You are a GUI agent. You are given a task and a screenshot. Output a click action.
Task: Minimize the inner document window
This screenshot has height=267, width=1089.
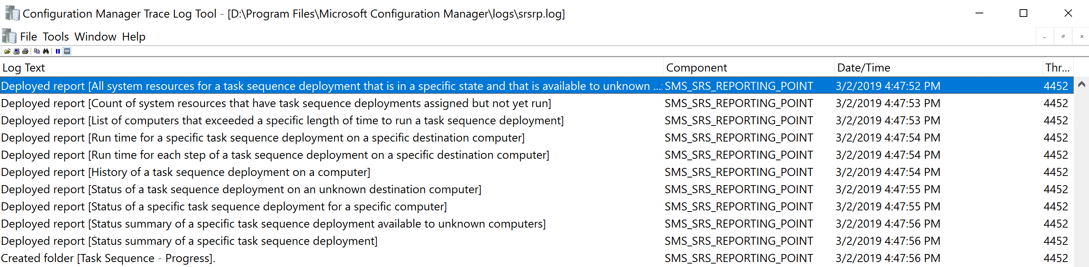coord(1044,37)
